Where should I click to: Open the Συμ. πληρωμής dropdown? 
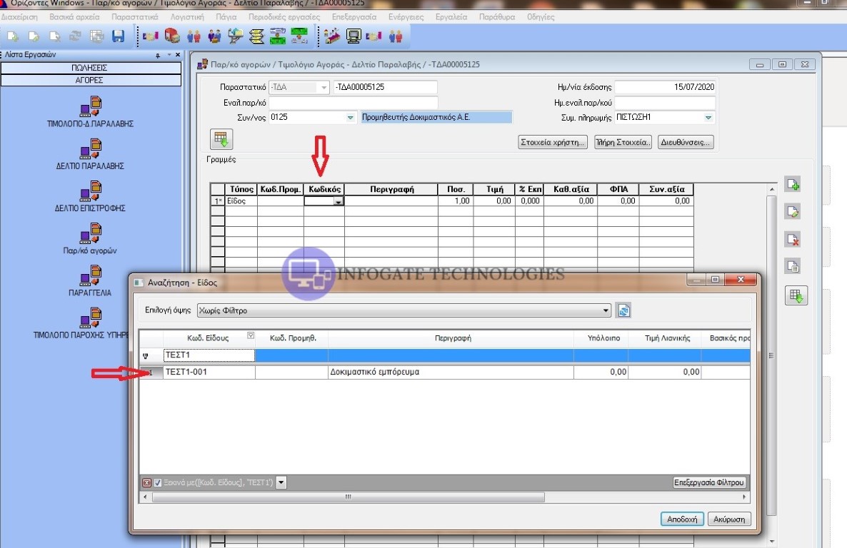pyautogui.click(x=708, y=118)
